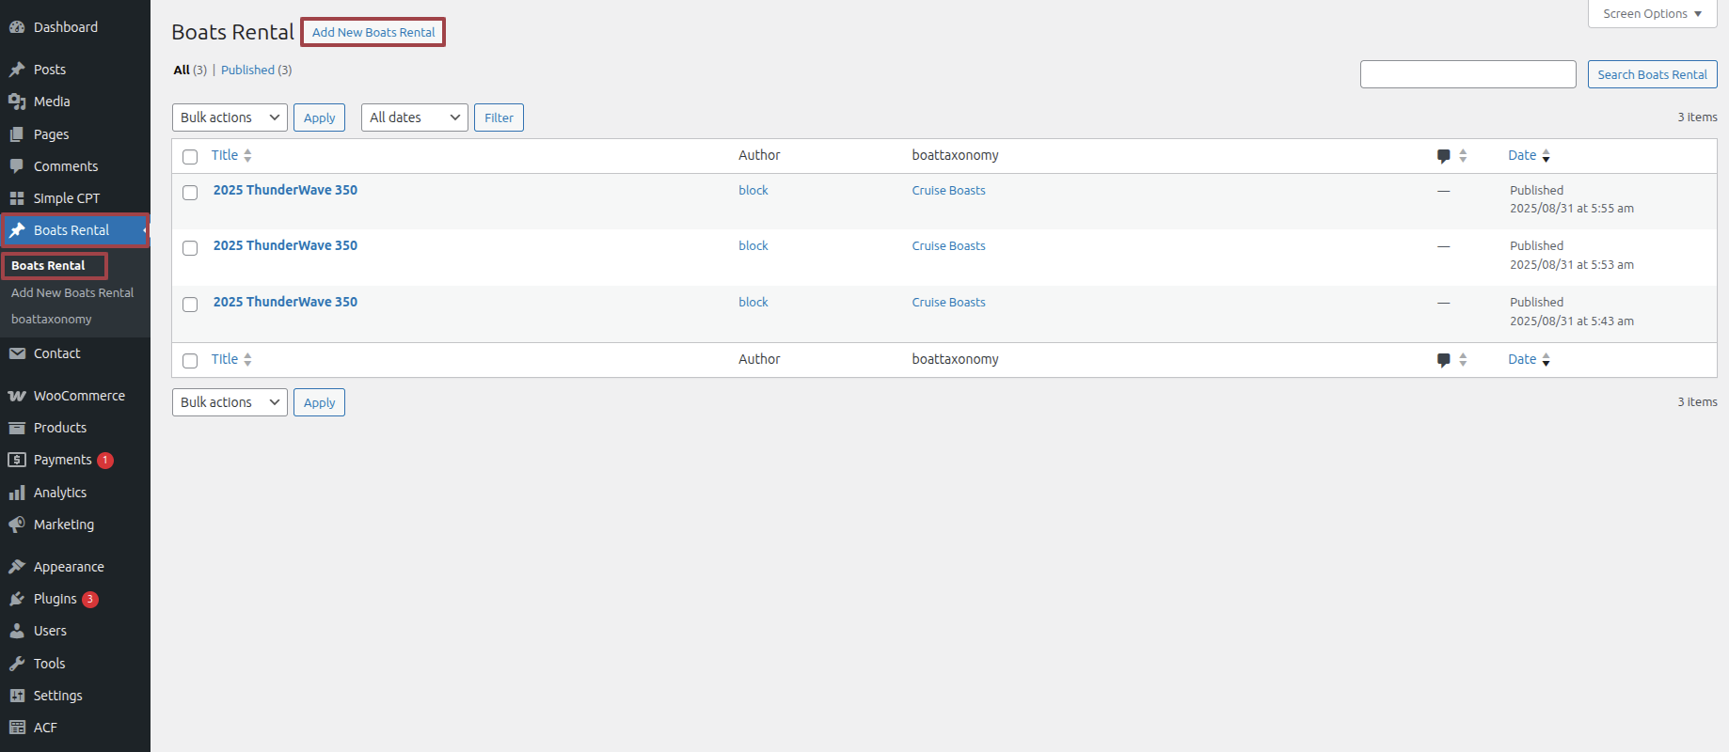Open the boattaxonomy submenu item
The width and height of the screenshot is (1729, 752).
pyautogui.click(x=52, y=320)
